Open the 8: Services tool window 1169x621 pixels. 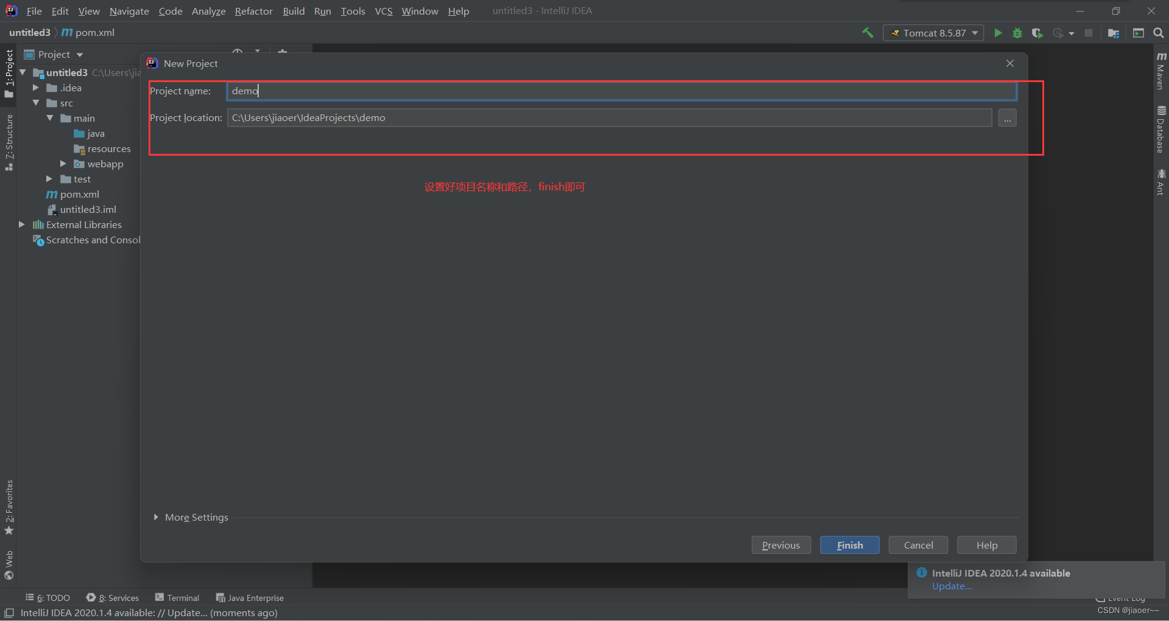click(x=113, y=598)
